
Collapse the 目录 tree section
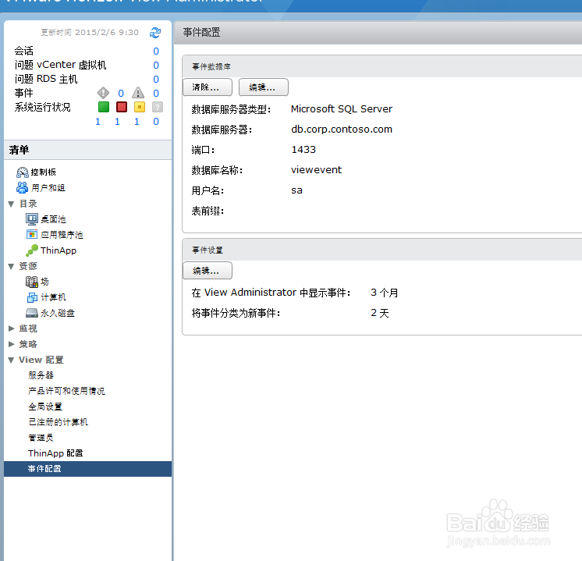11,204
